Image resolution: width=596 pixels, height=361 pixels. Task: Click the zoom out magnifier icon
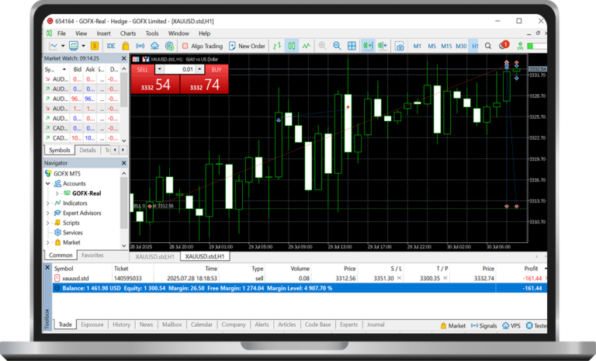[337, 46]
